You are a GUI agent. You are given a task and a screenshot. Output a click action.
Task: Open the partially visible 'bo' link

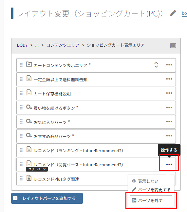(184, 13)
